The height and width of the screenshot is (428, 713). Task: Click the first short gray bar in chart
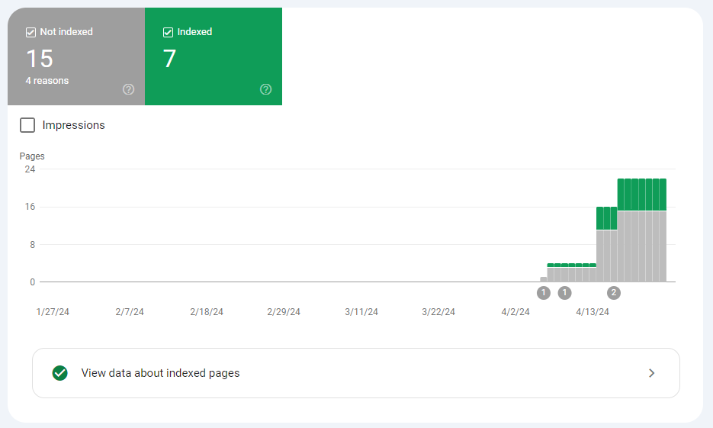544,279
